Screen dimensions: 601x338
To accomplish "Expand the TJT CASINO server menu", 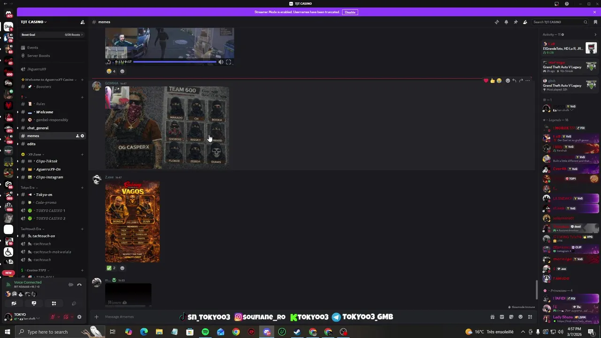I will pyautogui.click(x=33, y=22).
